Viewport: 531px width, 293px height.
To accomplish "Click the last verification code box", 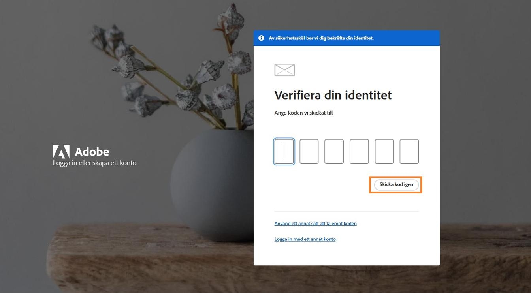I will [x=409, y=151].
